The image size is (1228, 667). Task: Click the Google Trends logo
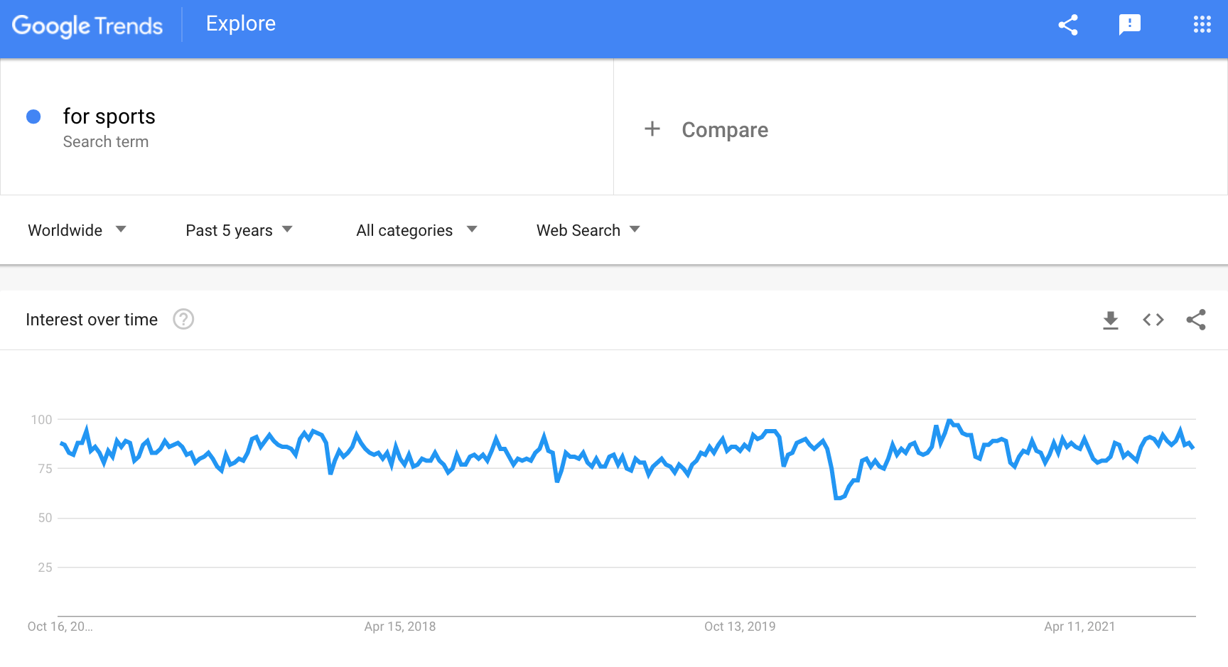(x=87, y=26)
